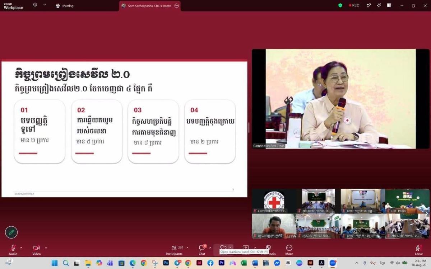The width and height of the screenshot is (431, 269).
Task: Open Excel from the taskbar
Action: [x=244, y=263]
